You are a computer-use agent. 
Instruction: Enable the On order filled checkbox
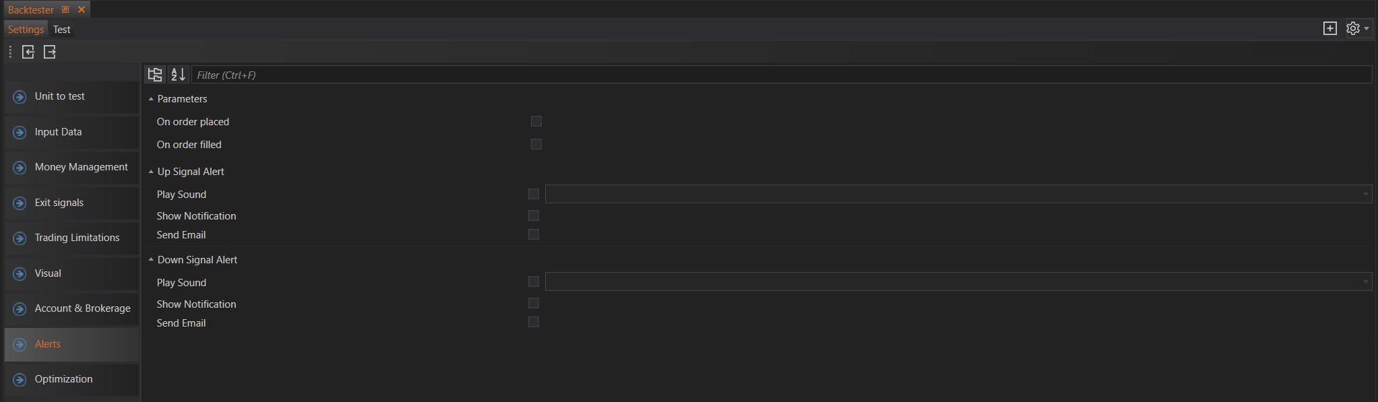[x=536, y=144]
